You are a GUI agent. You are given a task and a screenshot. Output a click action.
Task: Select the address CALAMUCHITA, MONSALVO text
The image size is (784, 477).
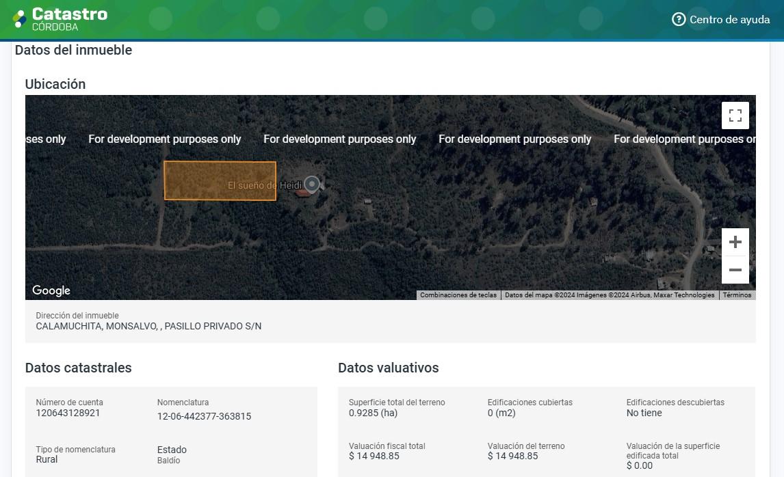coord(148,326)
